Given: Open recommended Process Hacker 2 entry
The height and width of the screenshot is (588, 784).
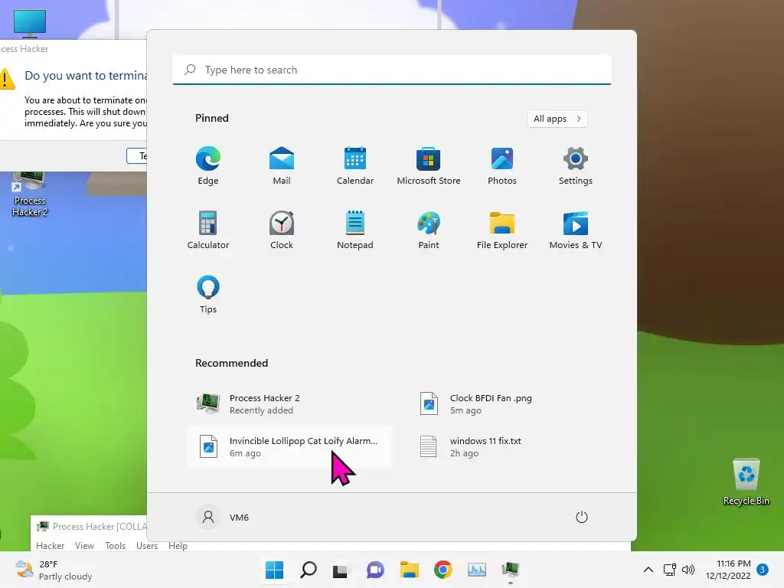Looking at the screenshot, I should pos(289,404).
